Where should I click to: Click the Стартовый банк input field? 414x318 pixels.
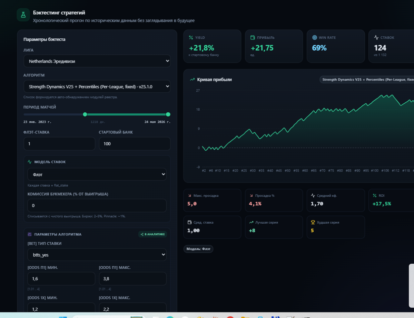pyautogui.click(x=135, y=143)
